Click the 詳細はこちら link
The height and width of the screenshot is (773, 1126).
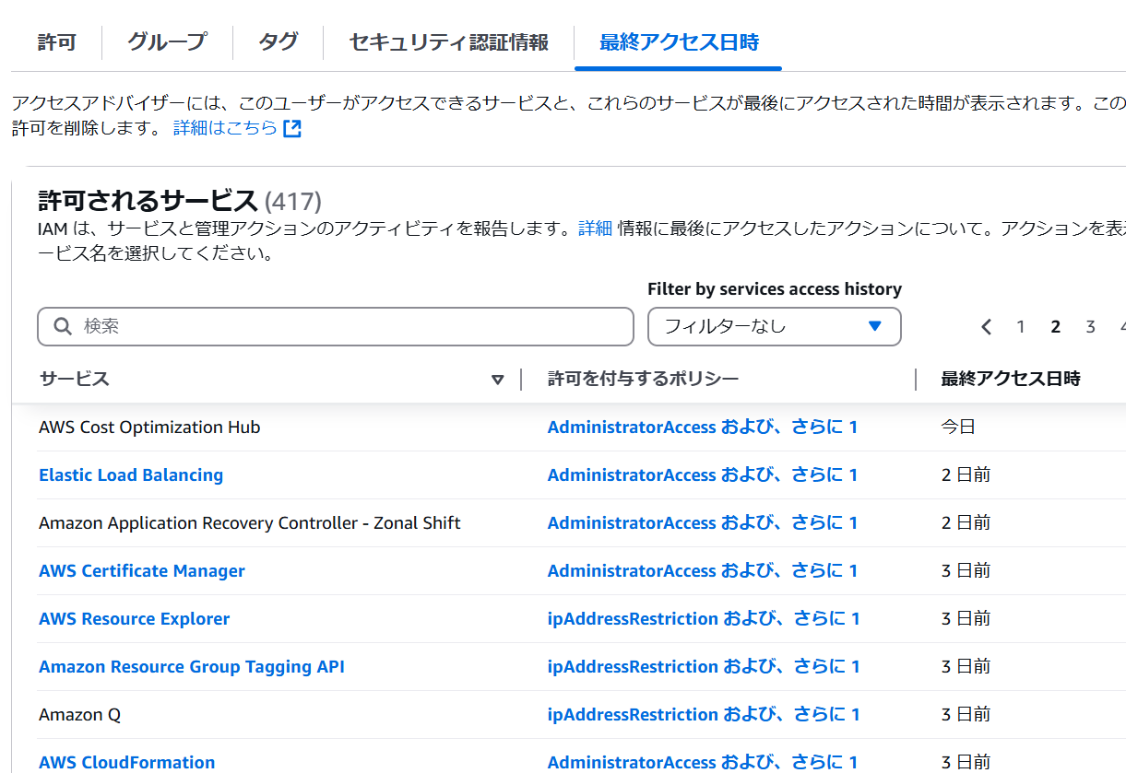click(x=225, y=129)
